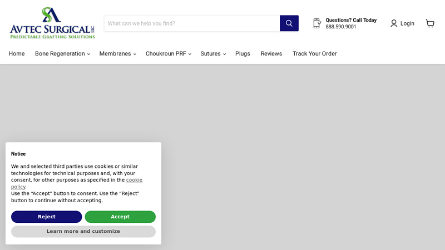The image size is (445, 250).
Task: Open the shopping cart icon
Action: coord(430,23)
